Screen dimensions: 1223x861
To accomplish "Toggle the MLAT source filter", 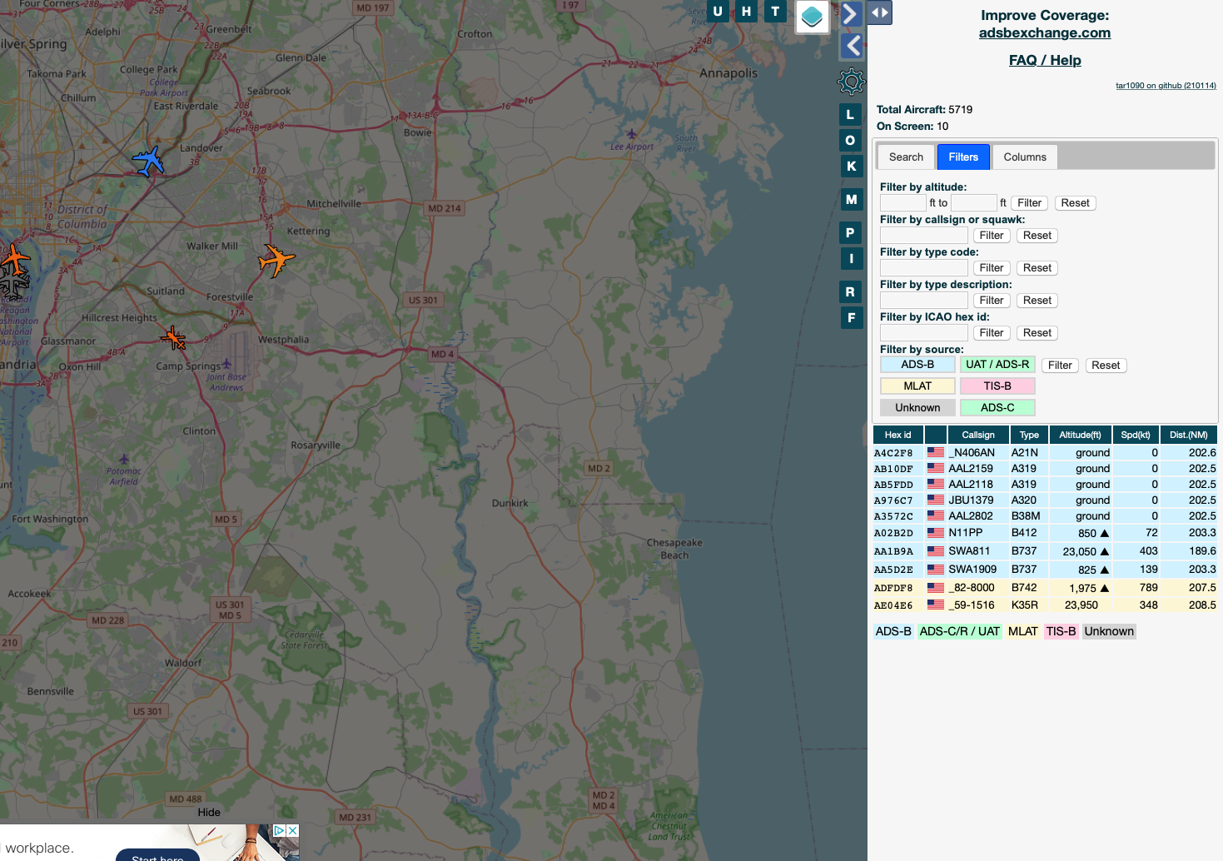I will tap(917, 386).
